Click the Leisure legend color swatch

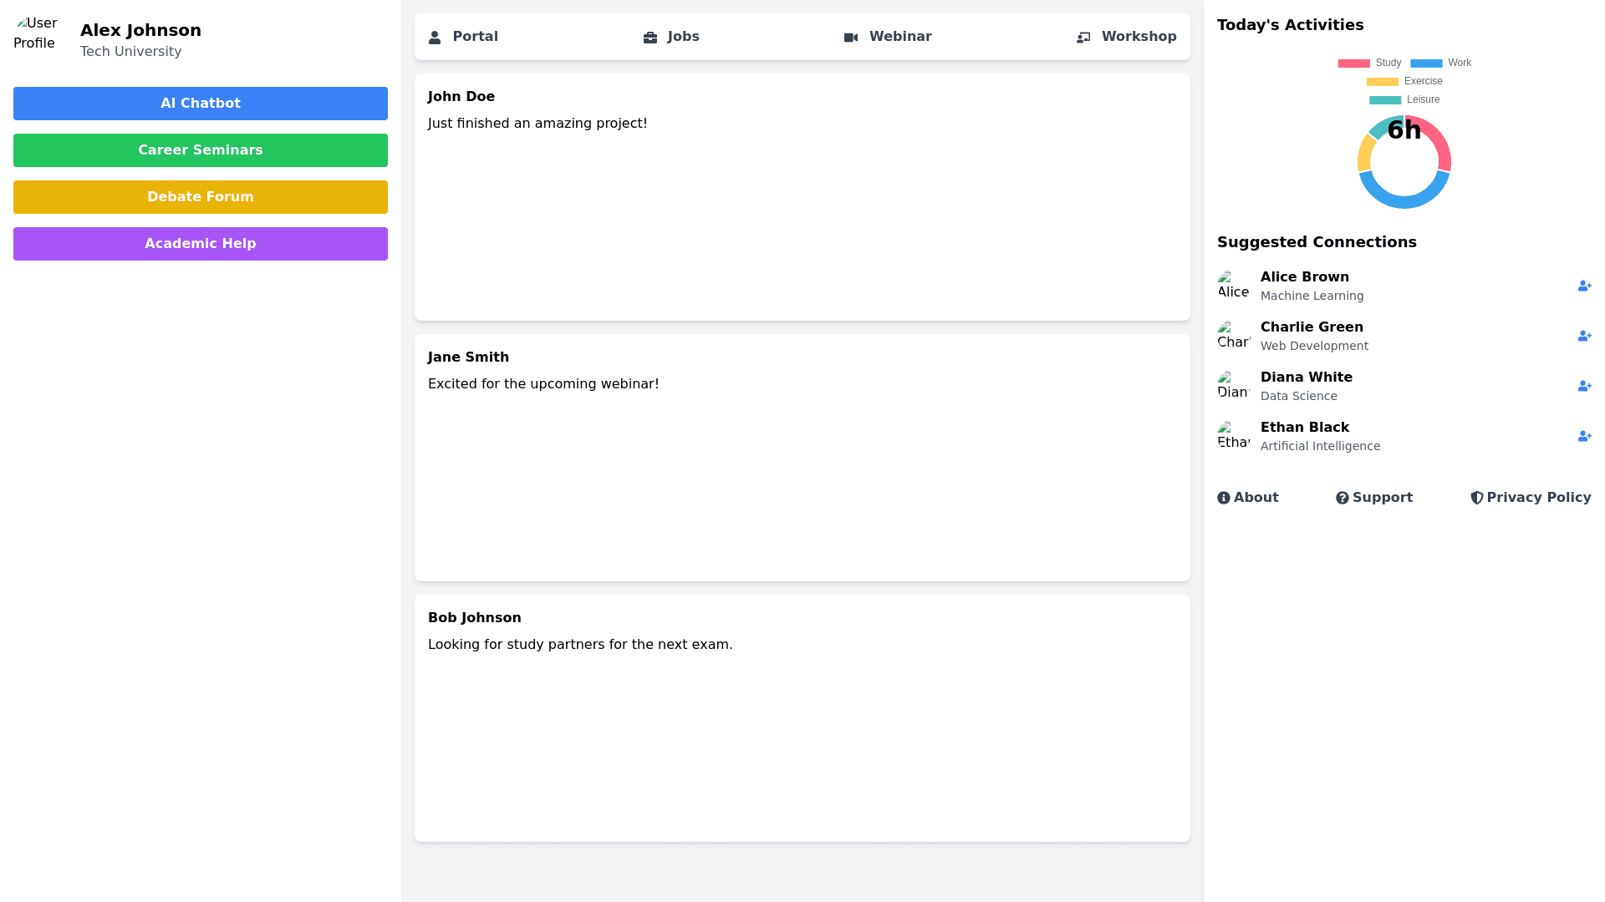click(x=1384, y=99)
